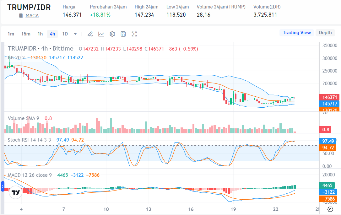341x215 pixels.
Task: Click the BB lower value 114522
Action: (x=75, y=58)
